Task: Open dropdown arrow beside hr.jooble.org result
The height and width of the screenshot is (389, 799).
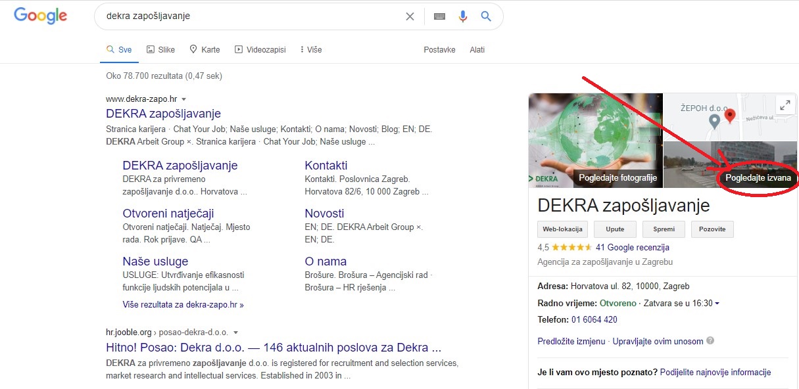Action: click(x=235, y=332)
